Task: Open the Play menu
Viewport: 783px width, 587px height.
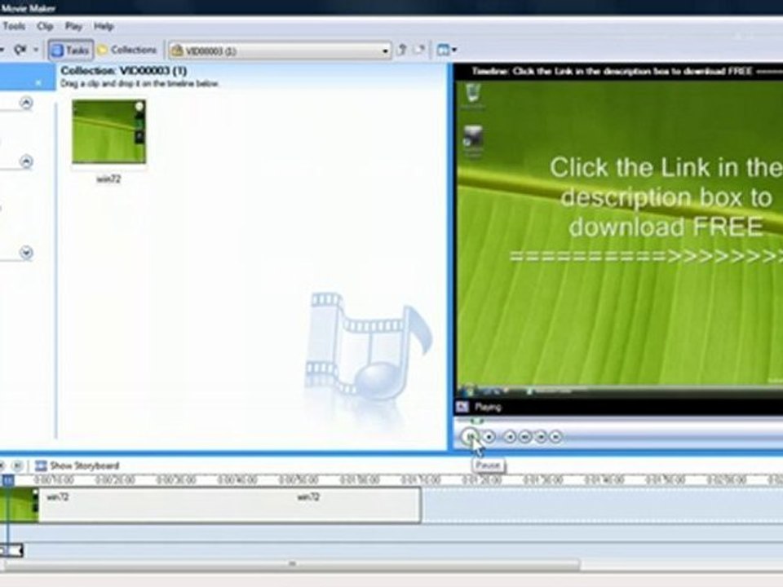Action: (x=74, y=26)
